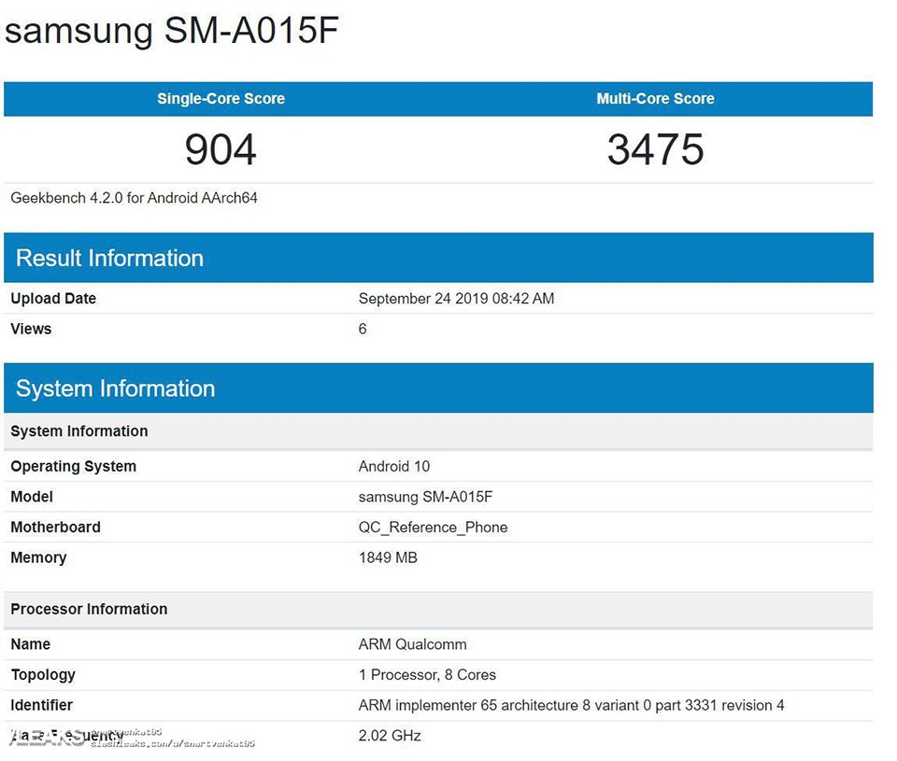This screenshot has width=897, height=761.
Task: Select the Single-Core Score header
Action: (x=221, y=98)
